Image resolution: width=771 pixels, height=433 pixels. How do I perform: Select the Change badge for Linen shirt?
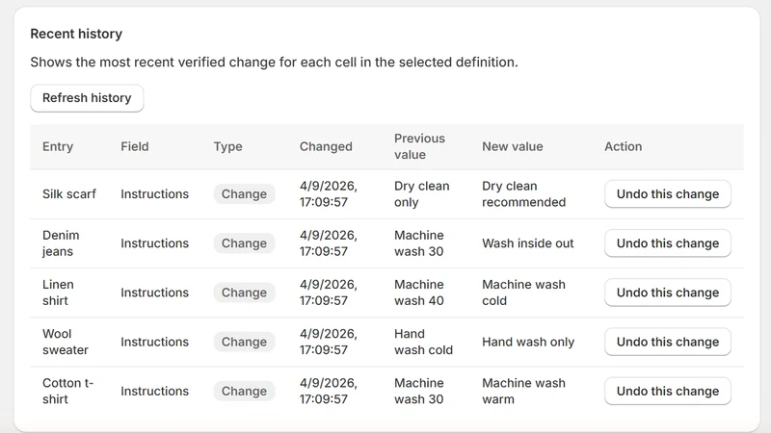244,293
